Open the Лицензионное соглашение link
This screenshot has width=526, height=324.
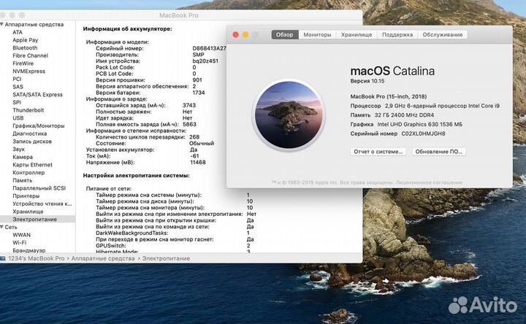429,182
